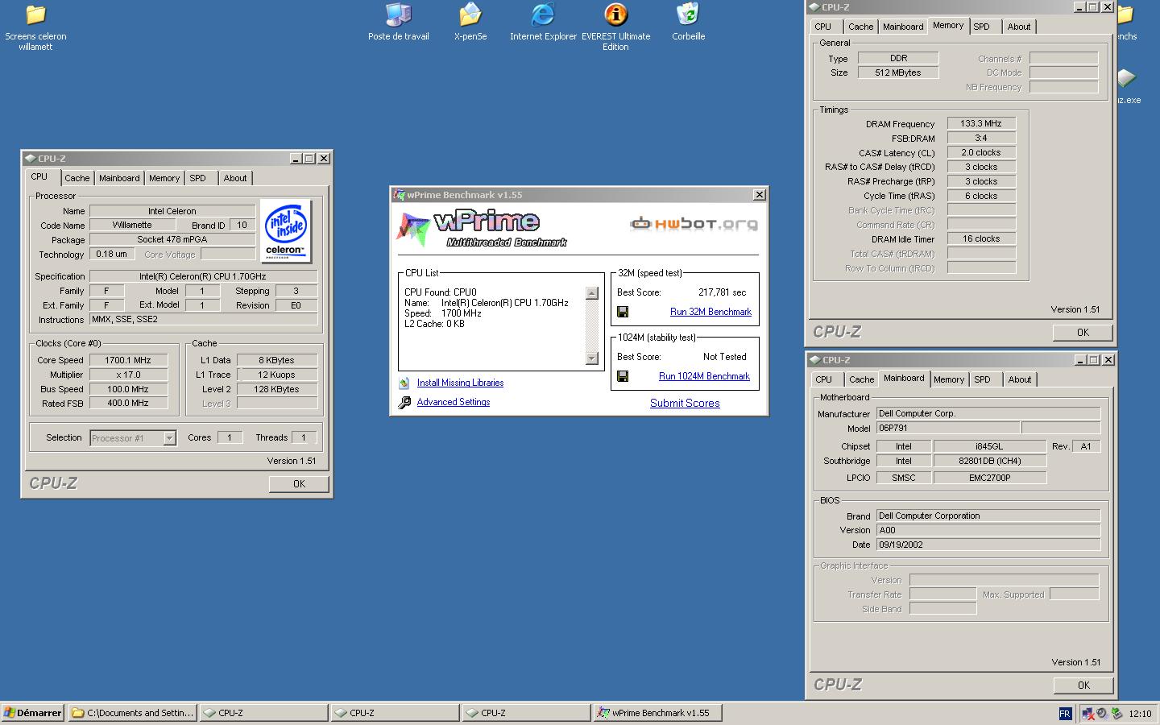
Task: Activate wPrime Benchmark taskbar button
Action: coord(657,713)
